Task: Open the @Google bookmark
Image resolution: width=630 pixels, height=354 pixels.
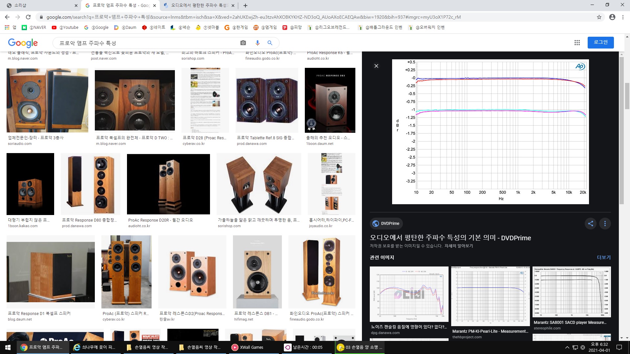Action: pyautogui.click(x=96, y=28)
